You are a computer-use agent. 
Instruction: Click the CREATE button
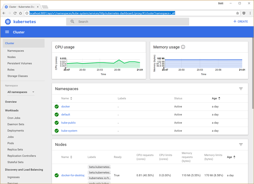pyautogui.click(x=241, y=21)
